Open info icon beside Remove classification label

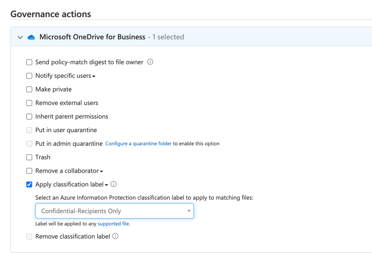pyautogui.click(x=115, y=236)
